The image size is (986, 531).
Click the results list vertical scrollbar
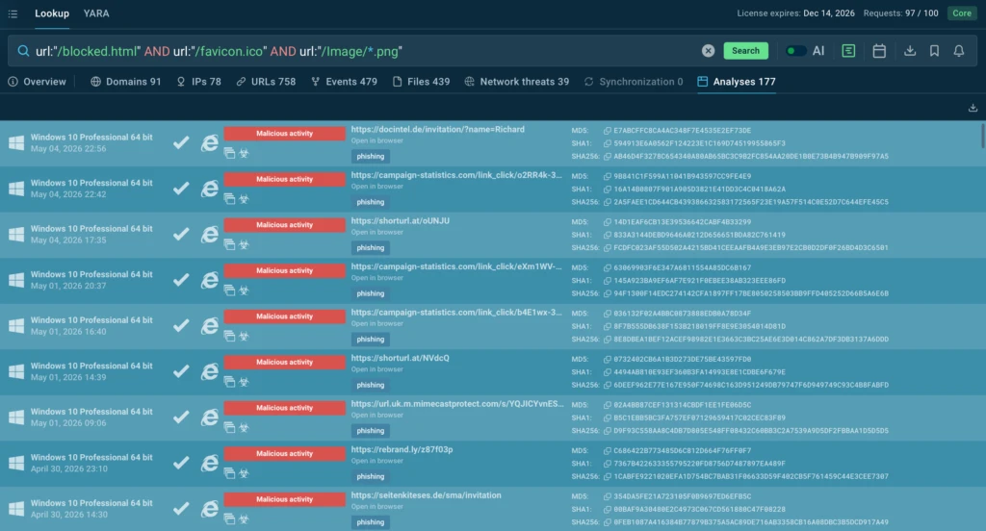982,137
